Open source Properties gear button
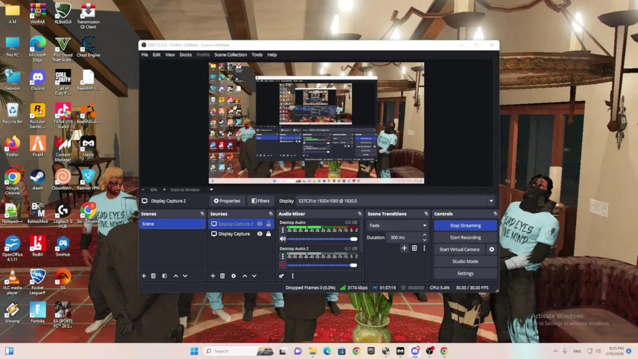The height and width of the screenshot is (359, 638). pyautogui.click(x=227, y=201)
